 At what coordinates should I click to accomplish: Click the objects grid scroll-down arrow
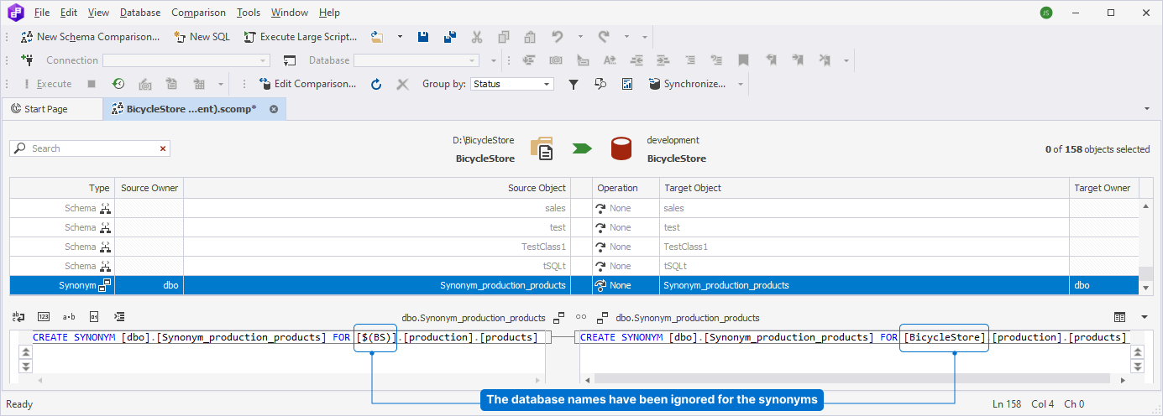1147,287
